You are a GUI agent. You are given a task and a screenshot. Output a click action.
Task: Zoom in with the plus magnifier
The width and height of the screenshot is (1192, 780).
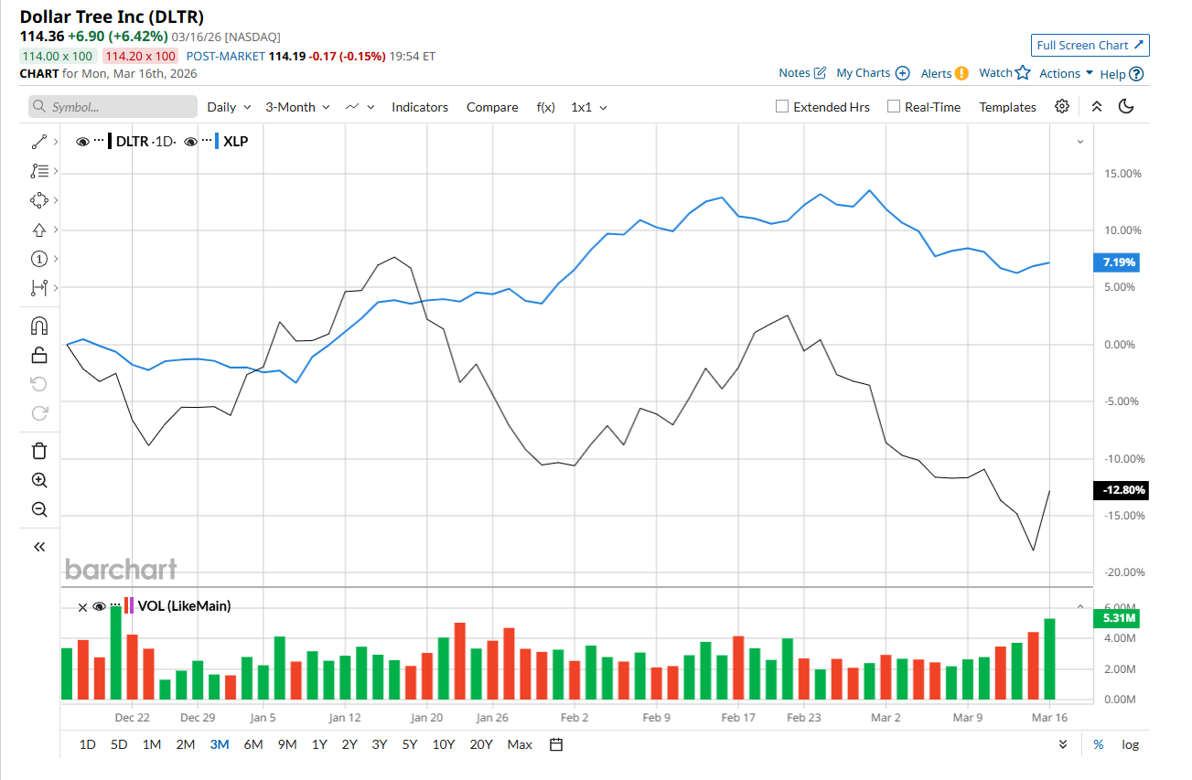39,480
